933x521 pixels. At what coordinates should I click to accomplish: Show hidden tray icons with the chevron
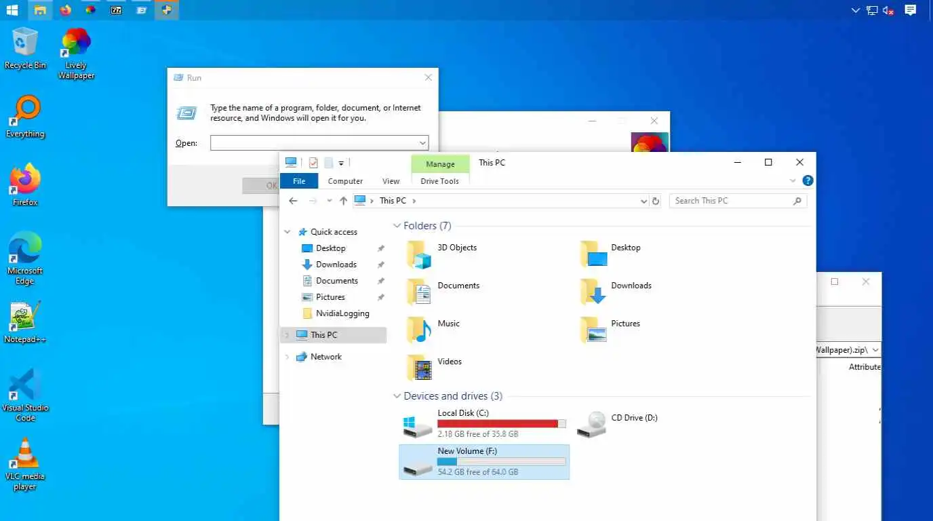pos(855,10)
